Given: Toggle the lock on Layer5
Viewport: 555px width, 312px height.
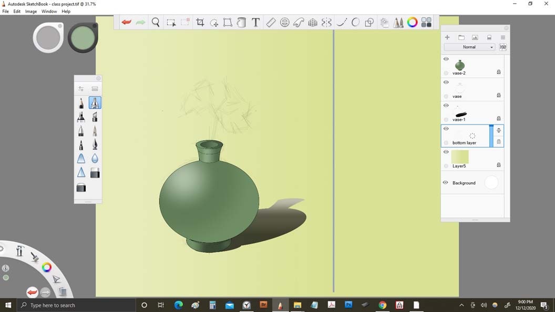Looking at the screenshot, I should 499,165.
